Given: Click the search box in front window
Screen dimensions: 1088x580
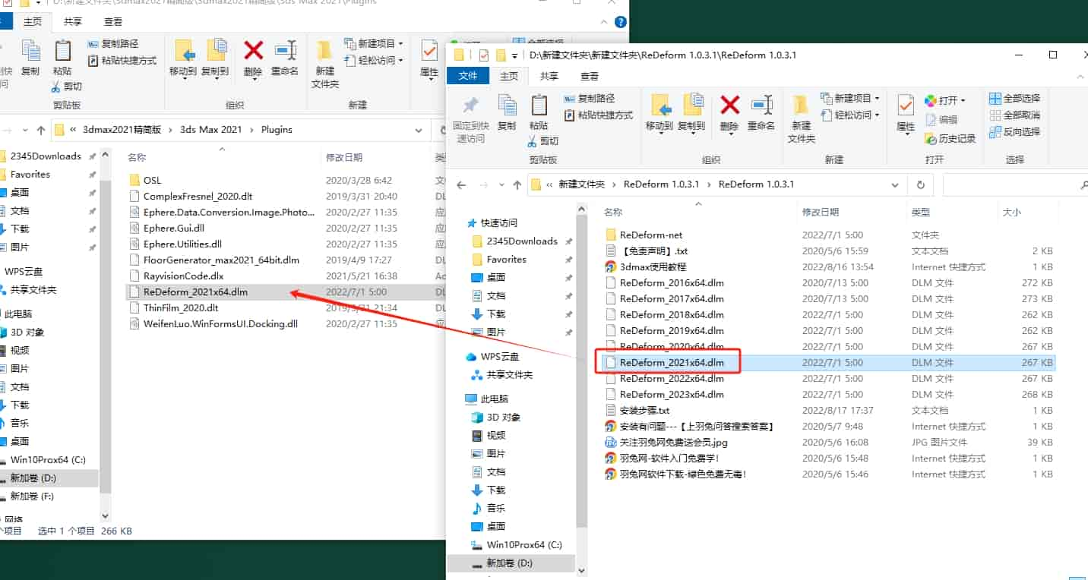Looking at the screenshot, I should click(1015, 184).
